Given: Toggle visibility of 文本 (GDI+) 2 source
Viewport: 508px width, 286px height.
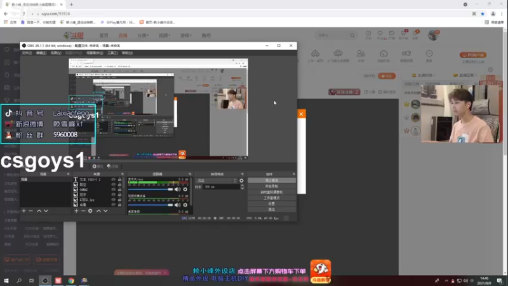Looking at the screenshot, I should coord(114,179).
